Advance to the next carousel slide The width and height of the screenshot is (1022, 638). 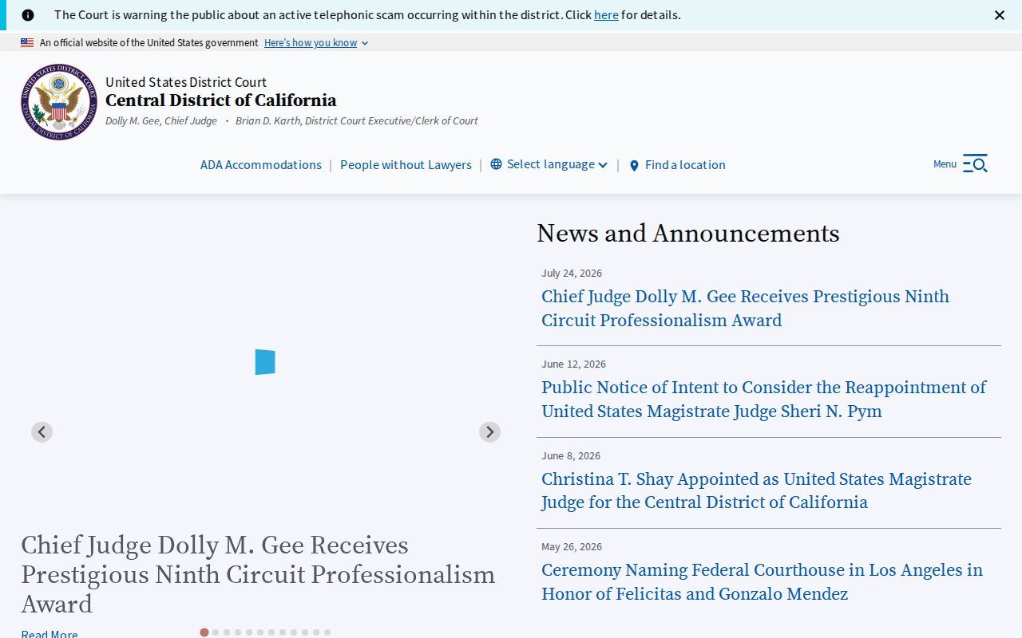coord(489,431)
